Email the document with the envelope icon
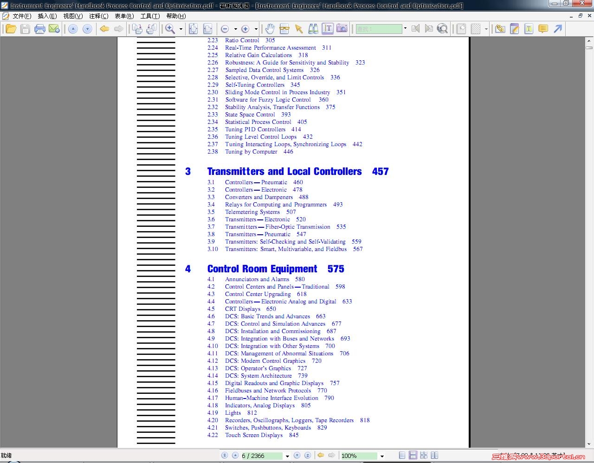594x463 pixels. 54,29
